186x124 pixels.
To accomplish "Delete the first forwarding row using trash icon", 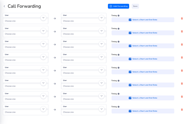I will tap(182, 19).
